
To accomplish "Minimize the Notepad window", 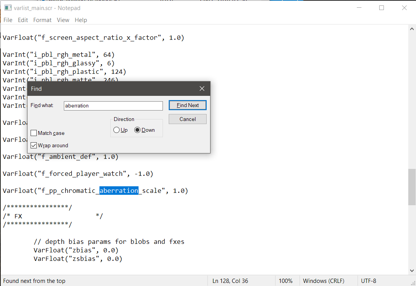I will [358, 8].
